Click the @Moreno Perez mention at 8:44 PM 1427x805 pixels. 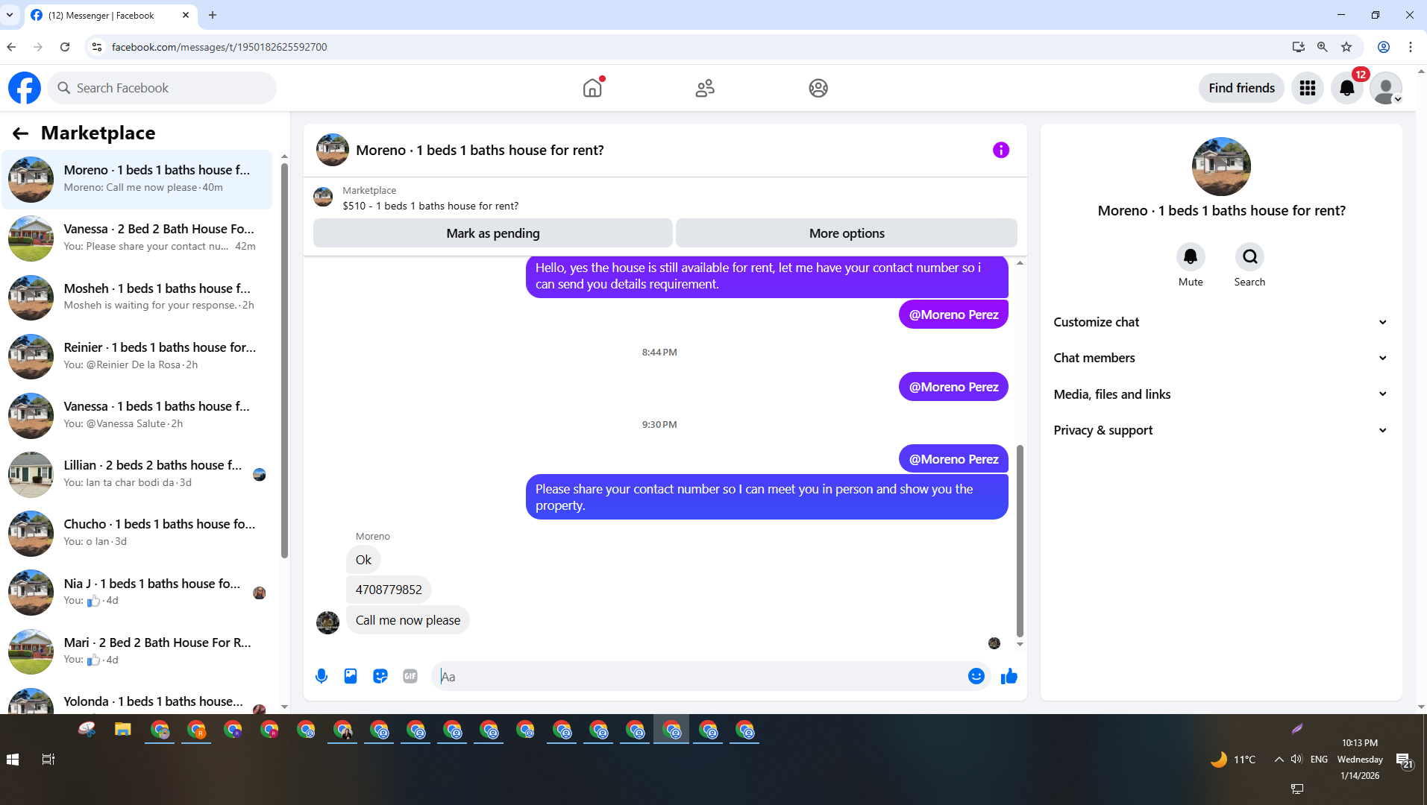[953, 388]
